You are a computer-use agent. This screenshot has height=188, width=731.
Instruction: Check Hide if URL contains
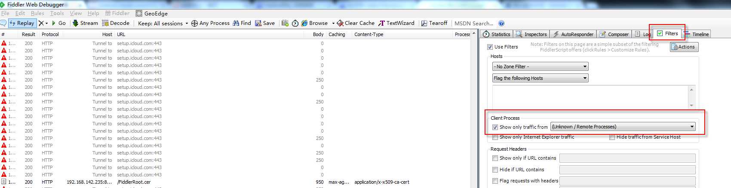point(495,170)
